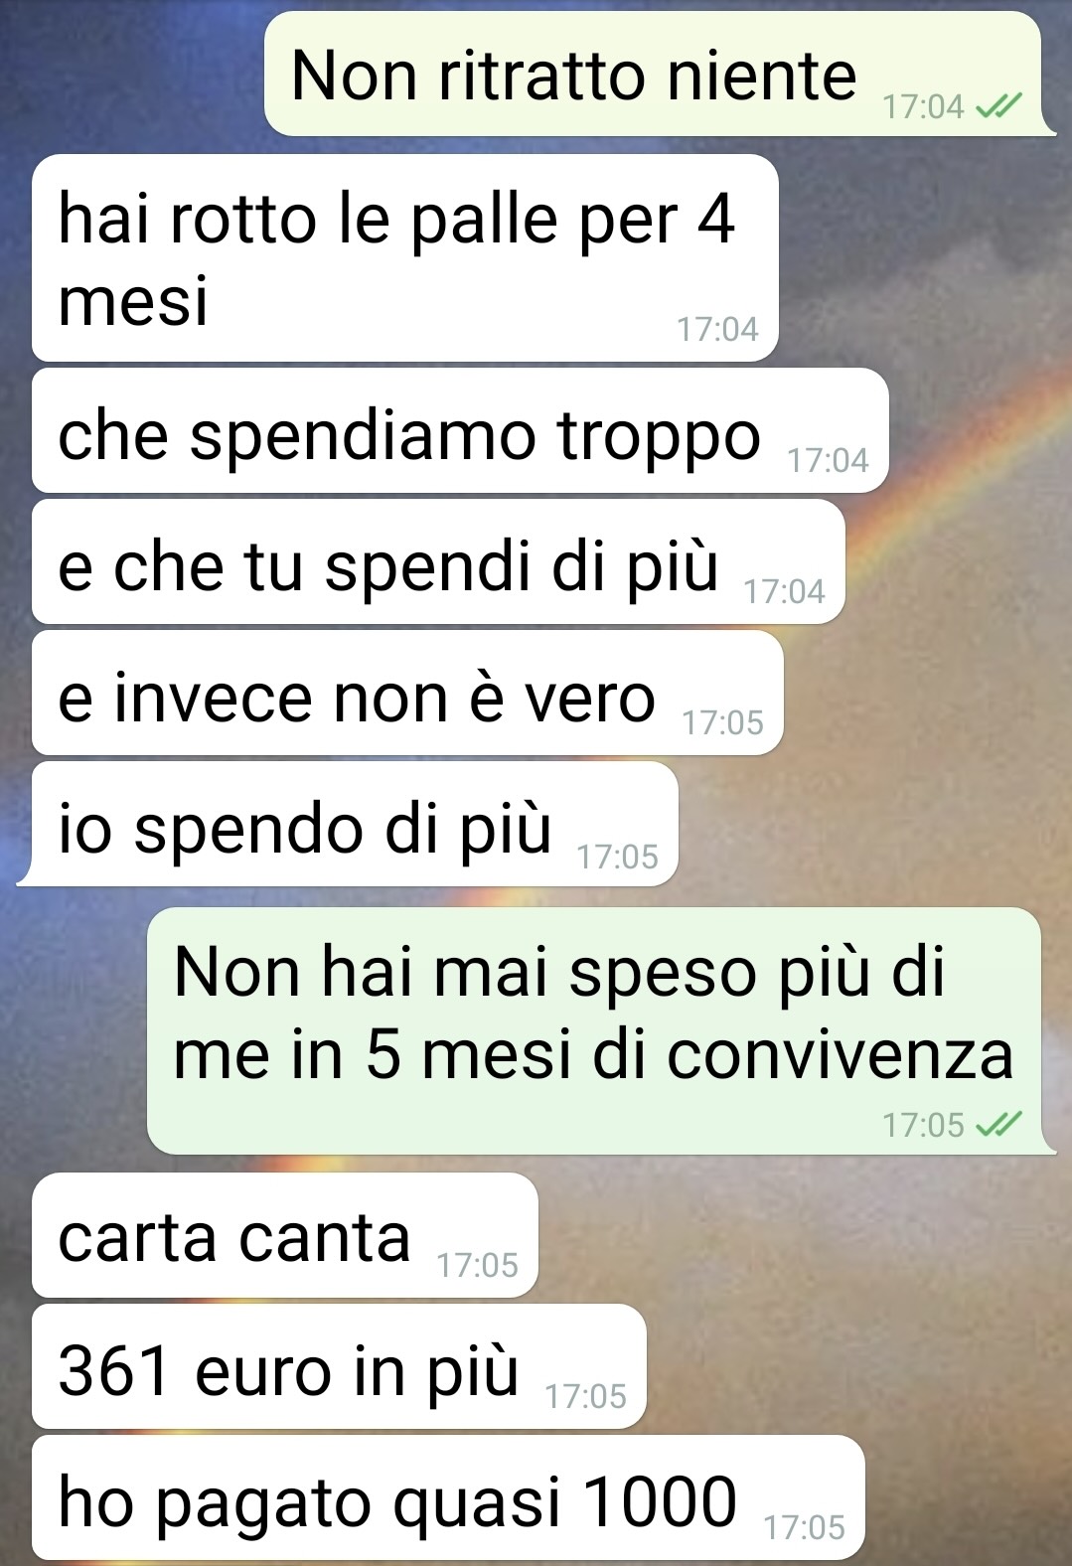Tap the read receipt ticks on 'Non hai mai speso' message
This screenshot has width=1072, height=1566.
998,1124
